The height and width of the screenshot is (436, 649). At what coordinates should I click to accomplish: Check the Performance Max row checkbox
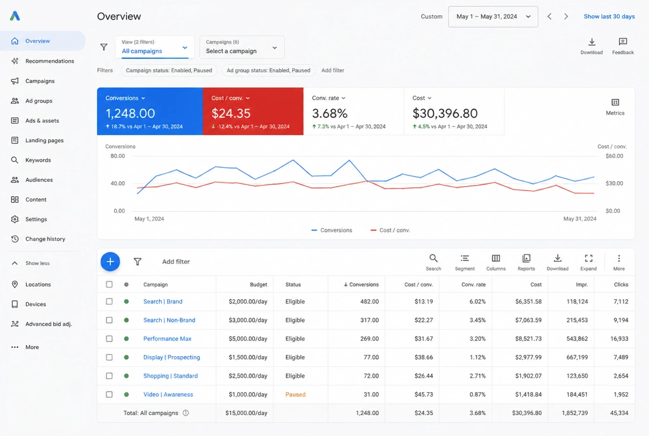point(109,338)
